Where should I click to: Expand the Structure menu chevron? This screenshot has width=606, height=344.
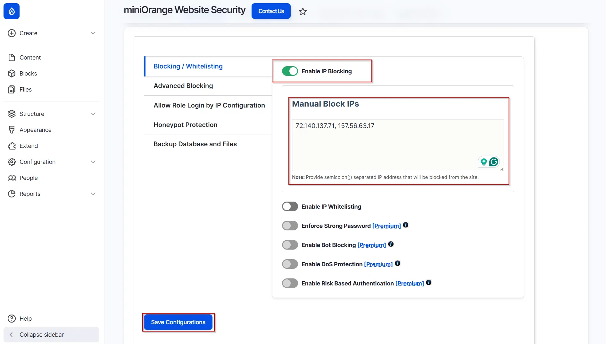93,114
